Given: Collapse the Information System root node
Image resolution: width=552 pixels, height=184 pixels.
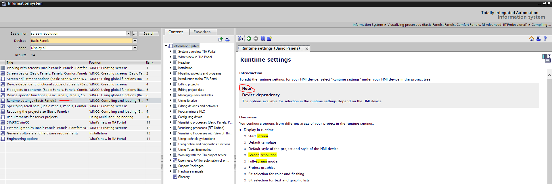Looking at the screenshot, I should click(166, 46).
